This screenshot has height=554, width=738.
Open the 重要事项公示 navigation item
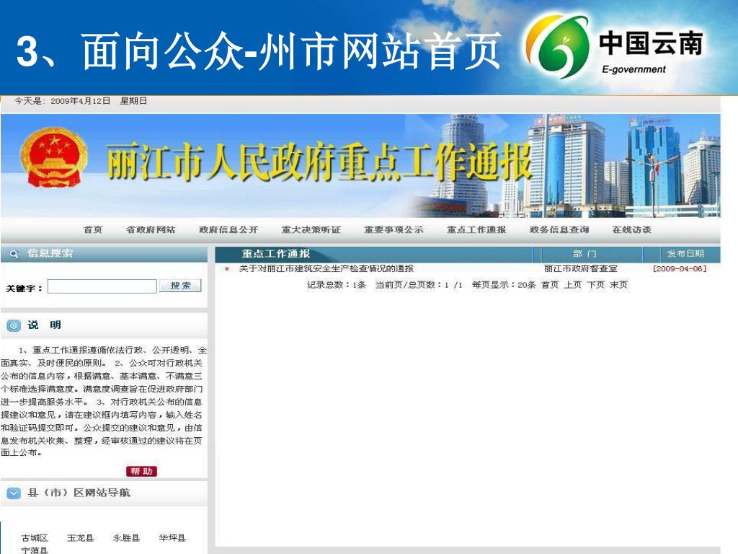(x=394, y=230)
